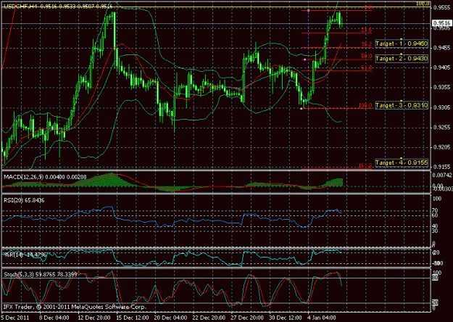Viewport: 453px width, 322px height.
Task: Click Fibonacci 50.0 level label
Action: click(366, 57)
